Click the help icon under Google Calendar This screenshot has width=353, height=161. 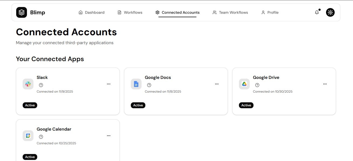[41, 137]
